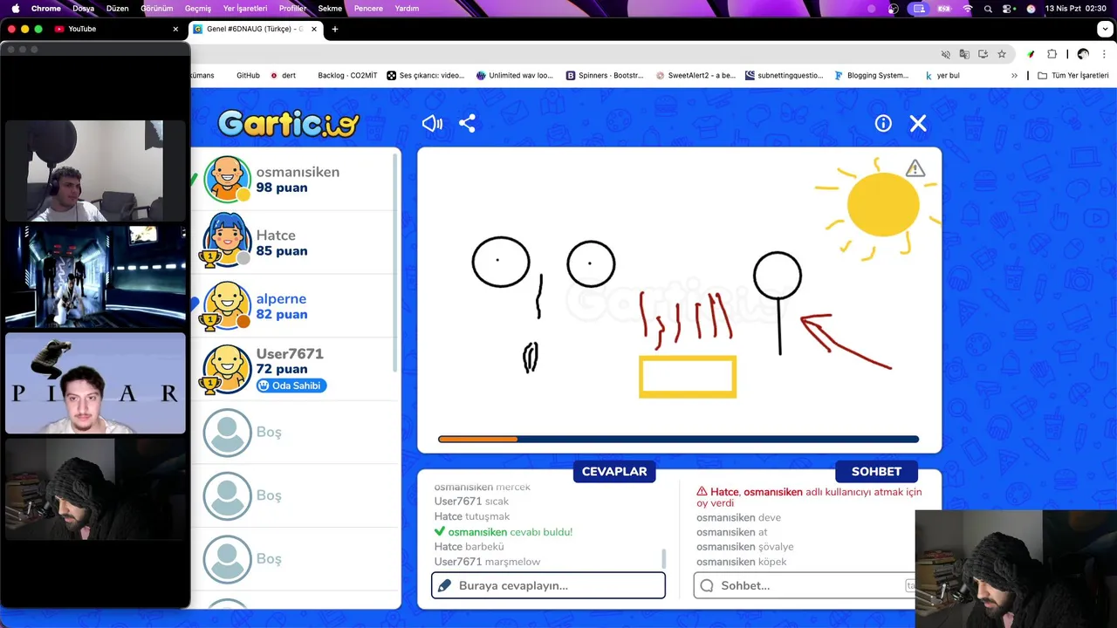This screenshot has width=1117, height=628.
Task: Open macOS Control Center
Action: click(x=1009, y=9)
